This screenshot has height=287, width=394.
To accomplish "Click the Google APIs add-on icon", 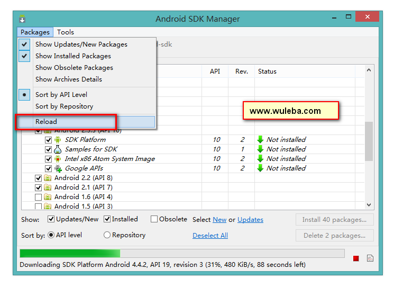I will (x=58, y=168).
